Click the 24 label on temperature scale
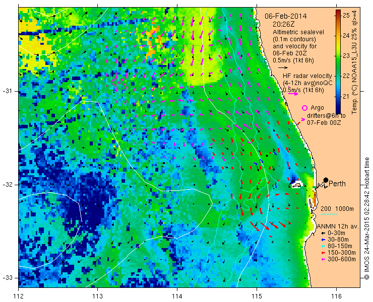 (x=346, y=36)
